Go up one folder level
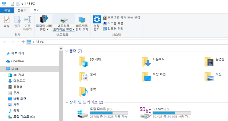Screen dimensions: 228x121 pyautogui.click(x=23, y=42)
